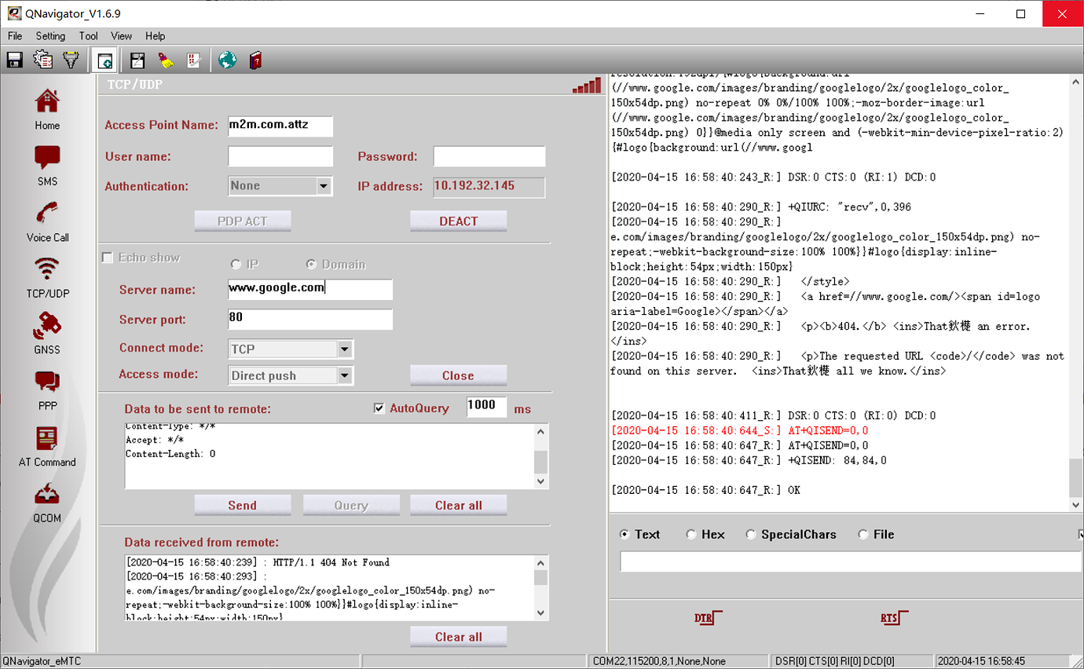This screenshot has width=1084, height=669.
Task: Open the Access mode dropdown
Action: point(291,375)
